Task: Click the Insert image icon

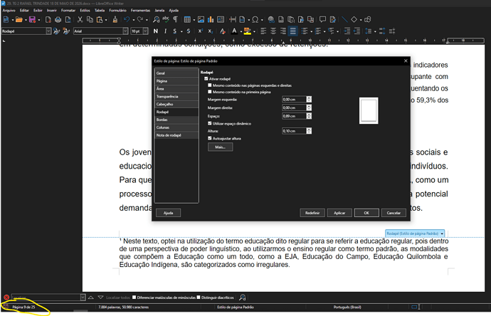Action: (201, 20)
